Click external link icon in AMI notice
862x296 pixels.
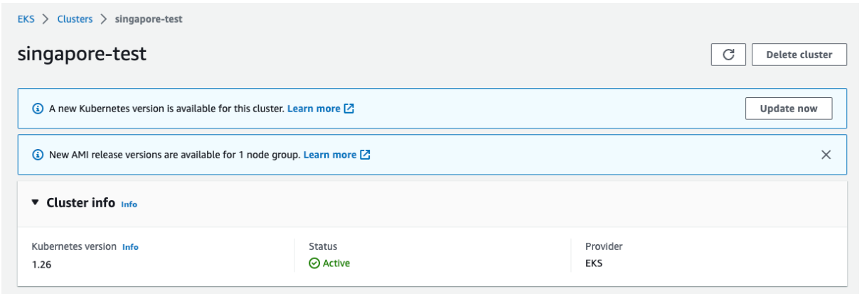(x=366, y=155)
